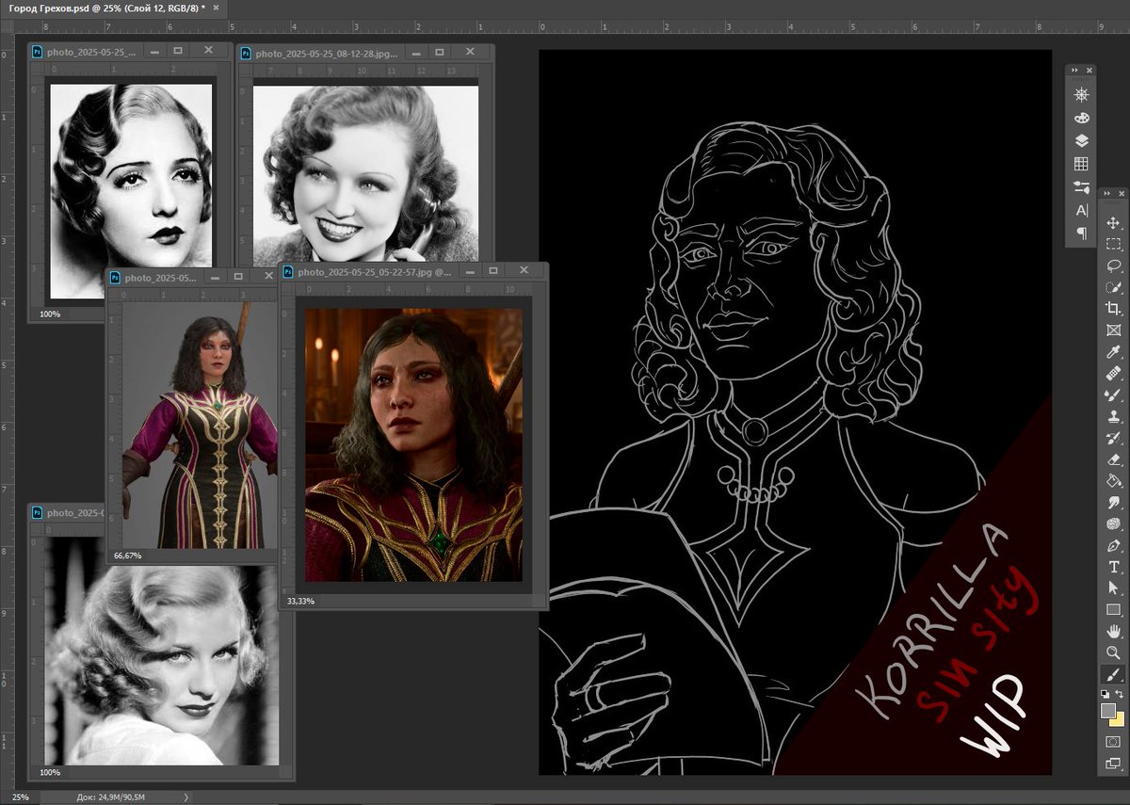Open the Navigator panel ship-wheel icon
Screen dimensions: 1130x805
pyautogui.click(x=1081, y=95)
